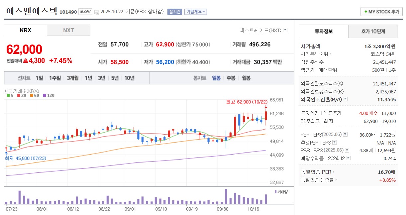Click the 추정PER | EPS help icon
This screenshot has width=406, height=215.
coord(335,142)
